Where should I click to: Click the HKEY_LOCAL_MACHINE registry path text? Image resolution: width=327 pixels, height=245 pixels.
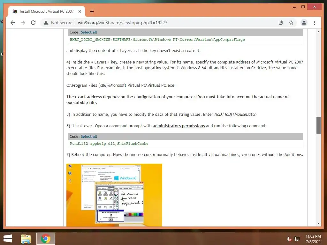(x=157, y=40)
